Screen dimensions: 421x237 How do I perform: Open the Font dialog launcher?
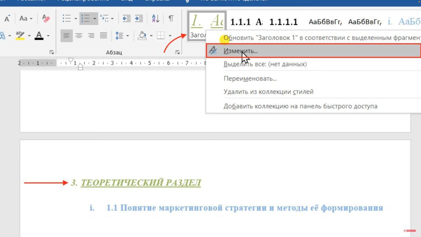[x=51, y=52]
